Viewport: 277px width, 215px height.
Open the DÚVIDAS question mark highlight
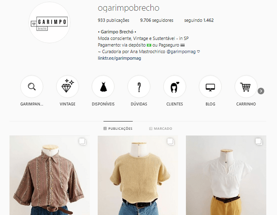click(x=139, y=86)
